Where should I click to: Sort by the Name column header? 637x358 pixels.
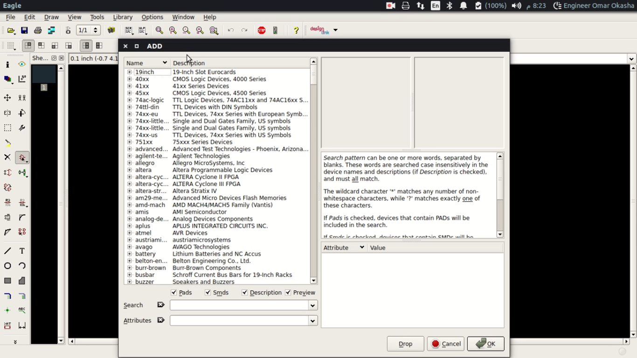pos(147,63)
